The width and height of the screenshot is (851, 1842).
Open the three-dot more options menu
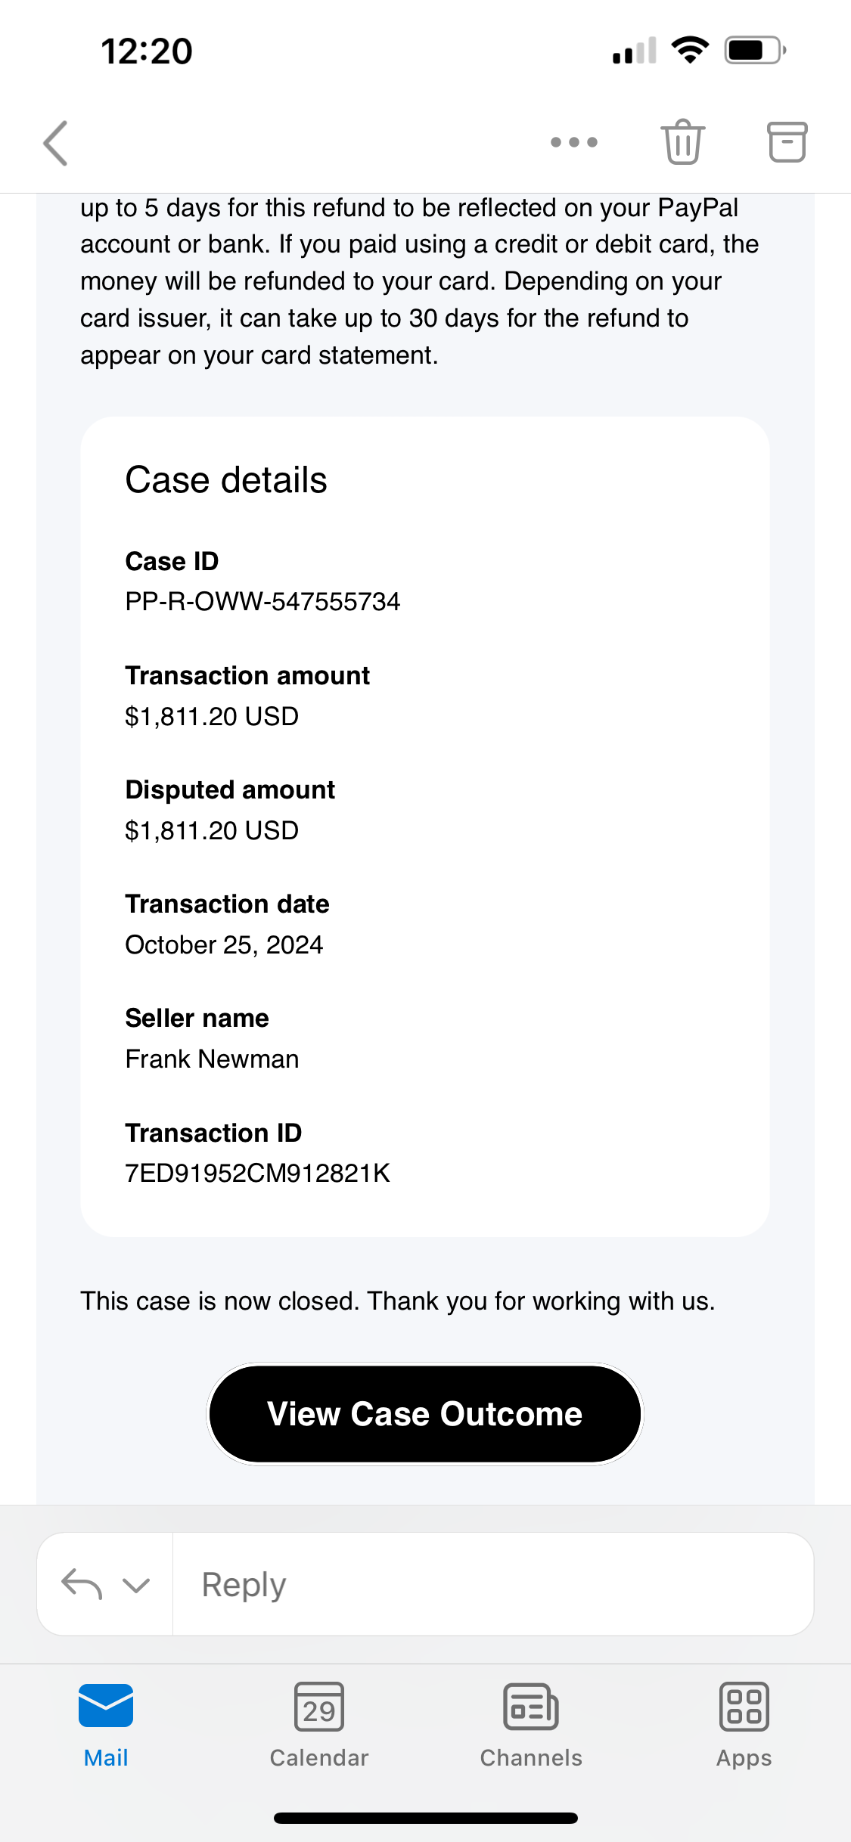pyautogui.click(x=574, y=142)
